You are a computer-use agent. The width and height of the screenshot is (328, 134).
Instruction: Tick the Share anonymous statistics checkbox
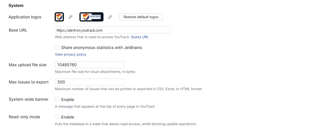[57, 47]
